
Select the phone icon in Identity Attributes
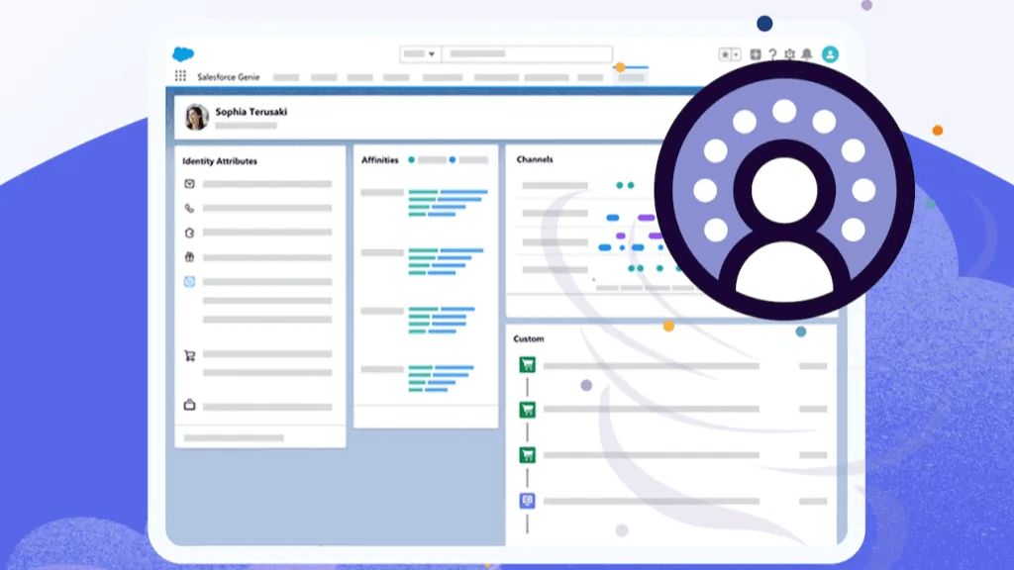(x=188, y=209)
